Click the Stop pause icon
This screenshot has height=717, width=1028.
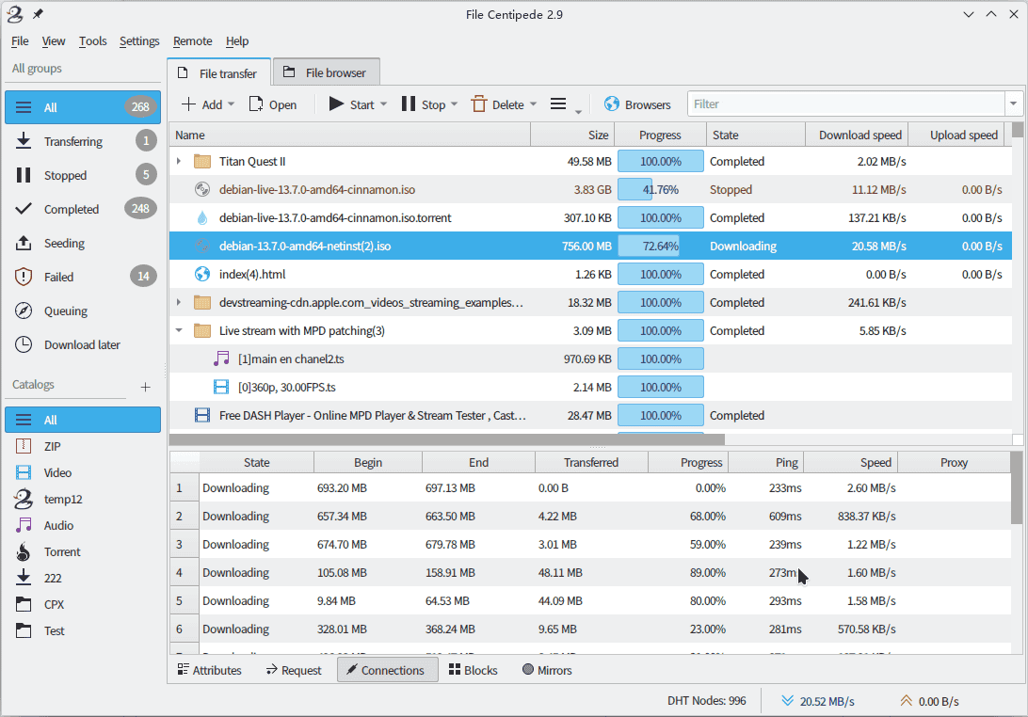click(x=409, y=104)
